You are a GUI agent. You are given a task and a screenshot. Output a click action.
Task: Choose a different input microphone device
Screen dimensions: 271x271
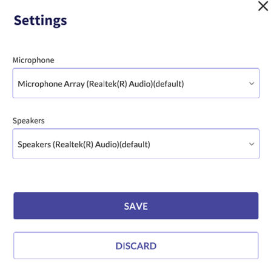(136, 83)
